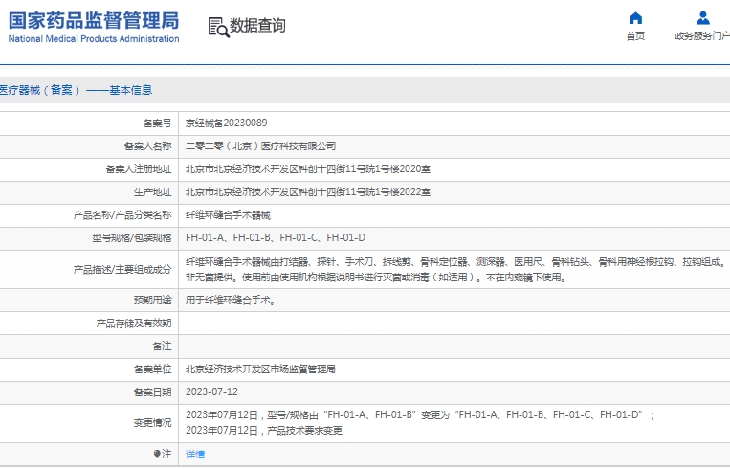Viewport: 730px width, 469px height.
Task: Click the 注 label in the last row
Action: (166, 454)
